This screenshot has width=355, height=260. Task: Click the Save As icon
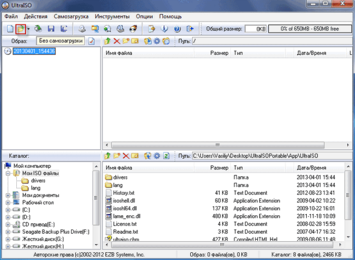click(x=64, y=29)
